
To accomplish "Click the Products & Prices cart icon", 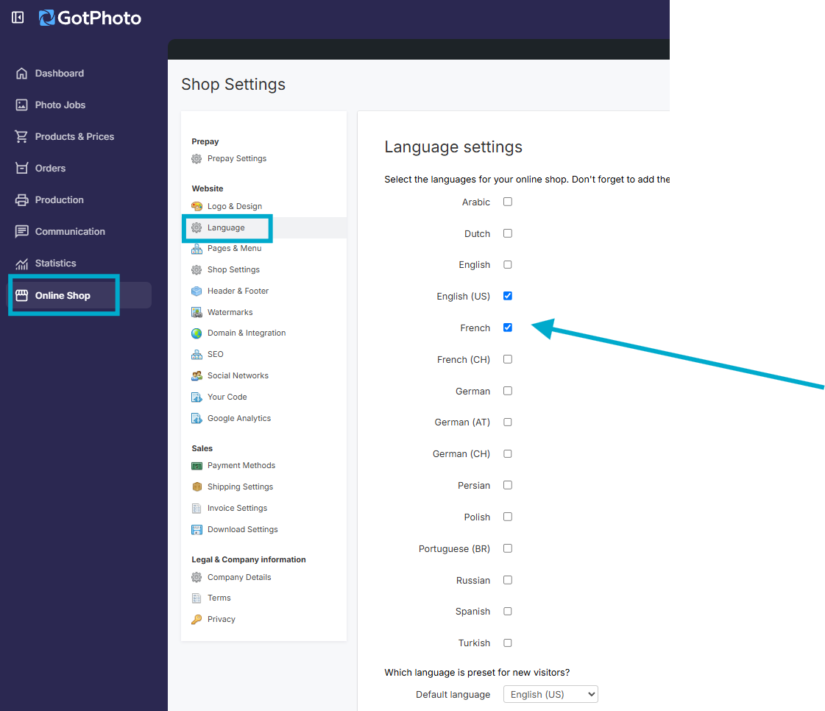I will point(21,136).
